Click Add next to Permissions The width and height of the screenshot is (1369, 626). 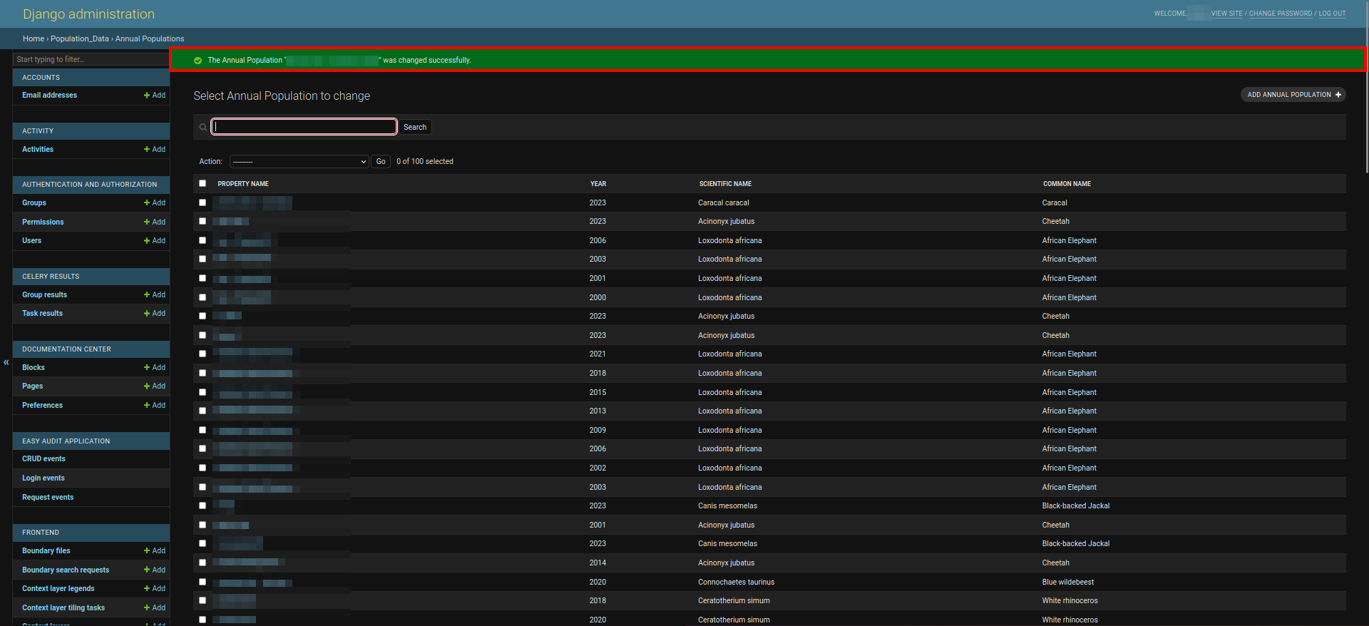tap(155, 222)
